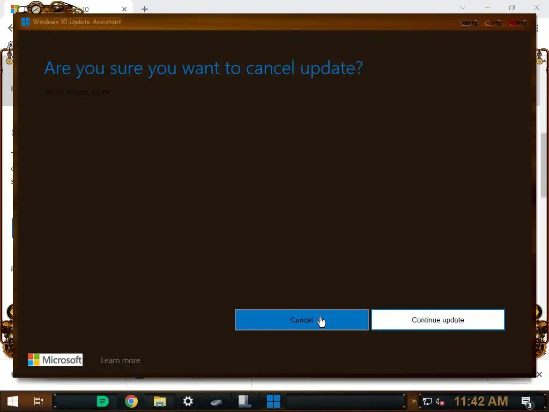The width and height of the screenshot is (549, 412).
Task: Open the Windows Start menu
Action: tap(13, 401)
